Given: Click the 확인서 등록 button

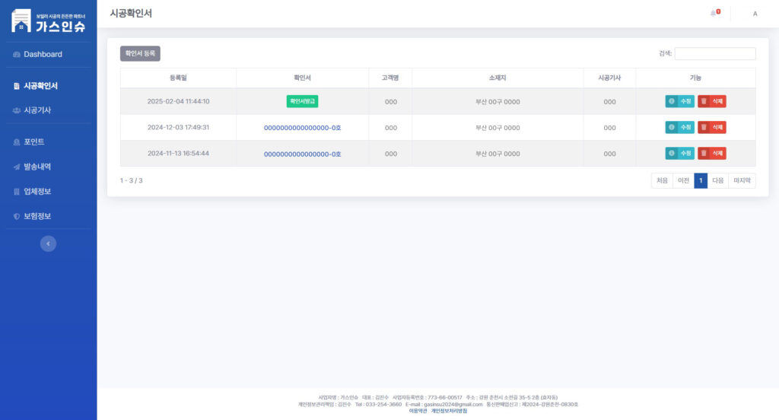Looking at the screenshot, I should [x=140, y=54].
